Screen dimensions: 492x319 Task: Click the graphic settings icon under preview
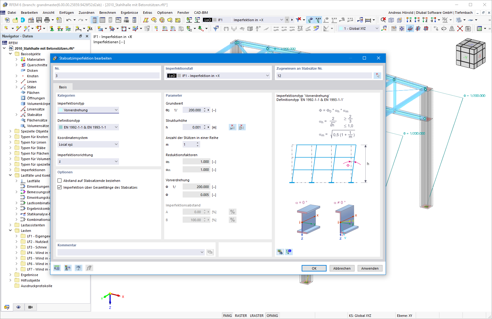point(280,252)
